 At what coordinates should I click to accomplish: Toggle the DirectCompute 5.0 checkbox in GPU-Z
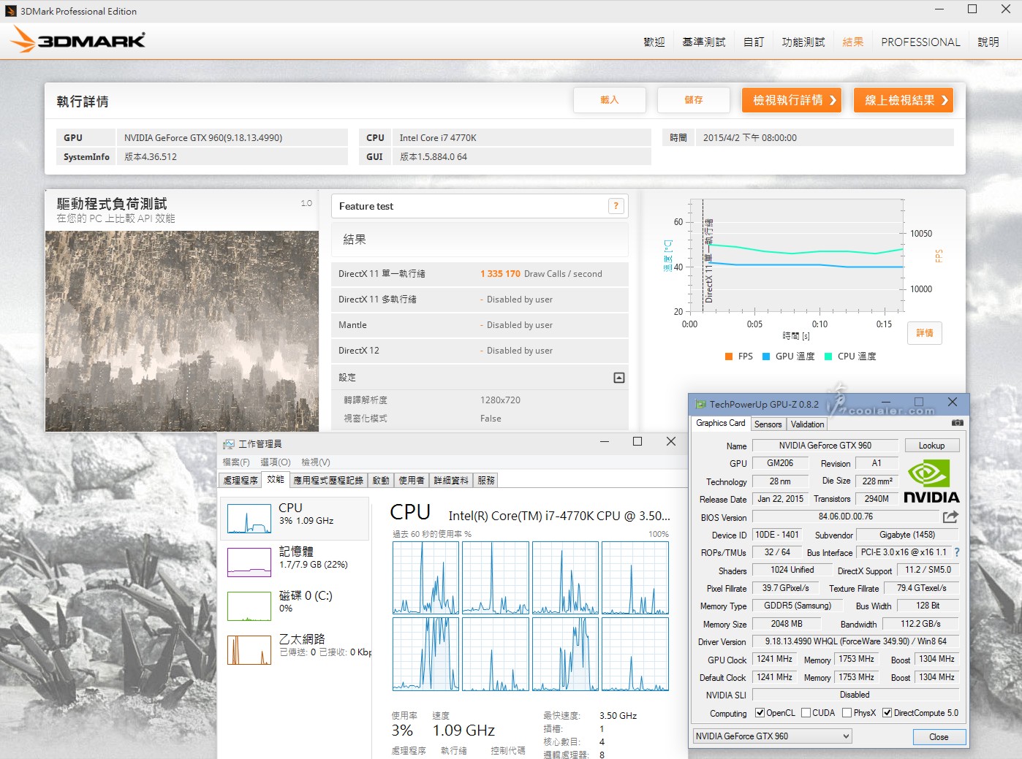[887, 713]
